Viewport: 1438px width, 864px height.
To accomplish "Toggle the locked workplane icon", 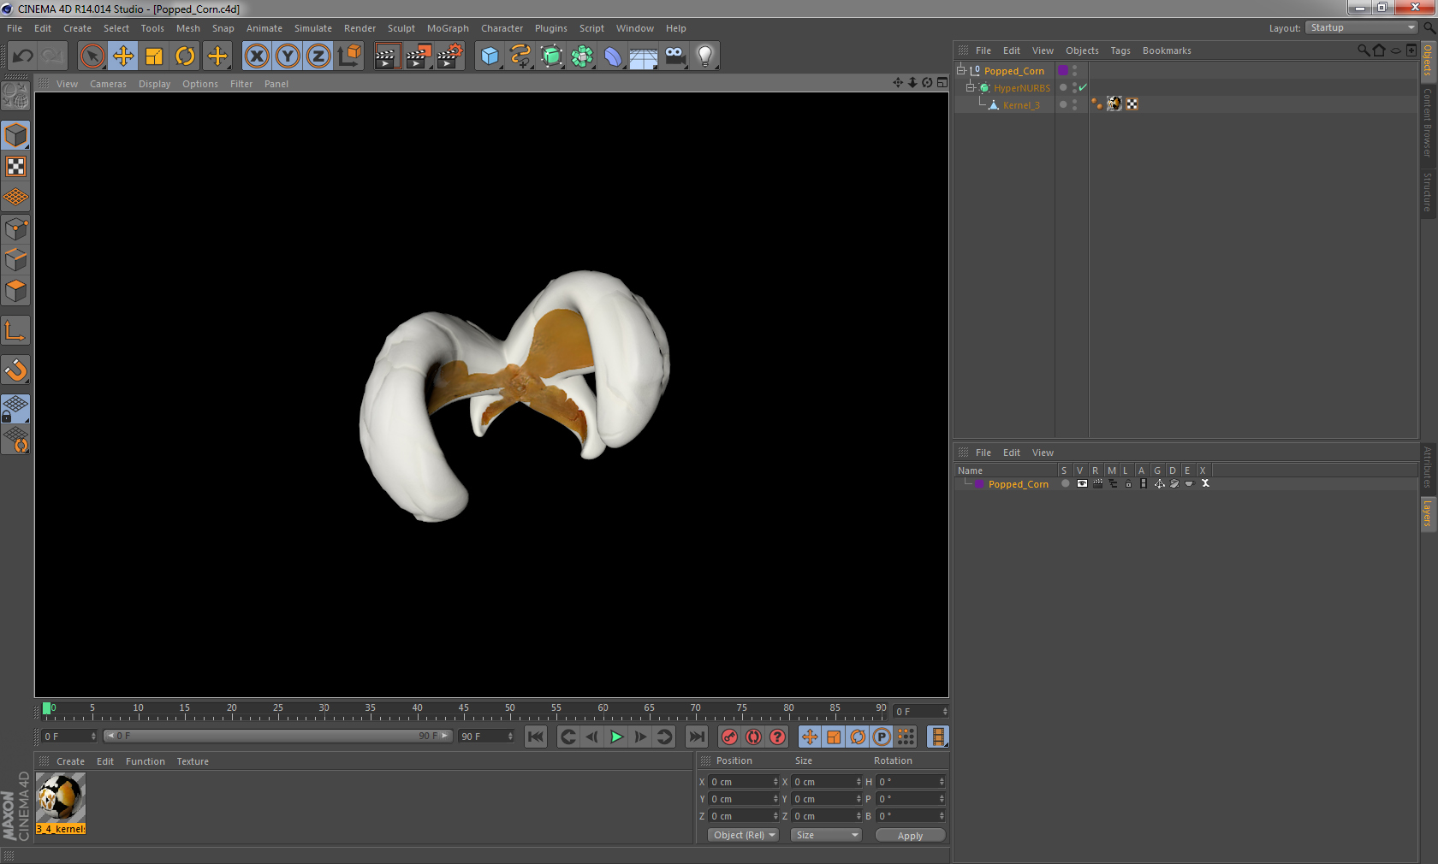I will coord(15,409).
